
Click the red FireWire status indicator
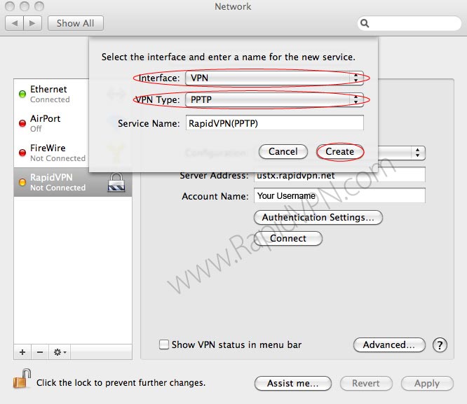[22, 153]
